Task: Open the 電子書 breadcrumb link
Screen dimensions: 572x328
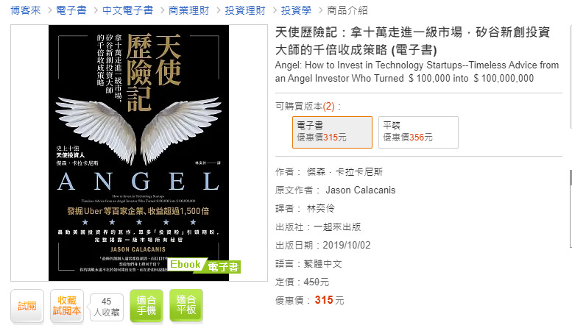Action: click(x=71, y=10)
